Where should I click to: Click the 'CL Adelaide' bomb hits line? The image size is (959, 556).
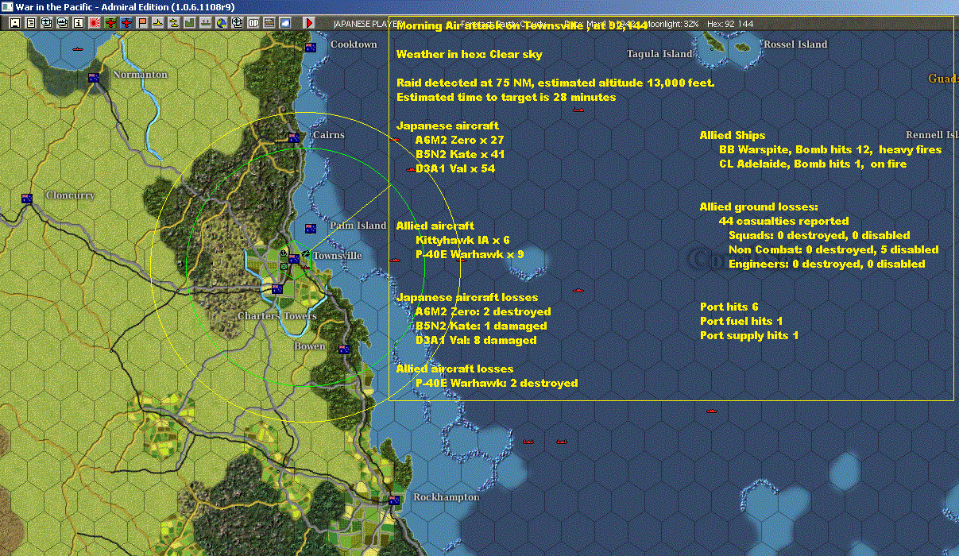(x=813, y=164)
